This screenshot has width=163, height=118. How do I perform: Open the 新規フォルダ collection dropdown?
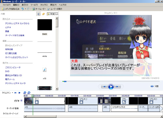(53, 14)
